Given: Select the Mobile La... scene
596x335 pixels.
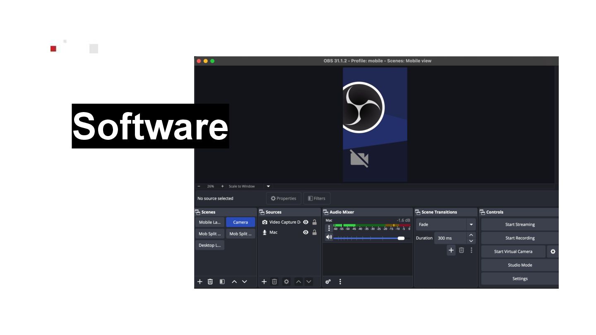Looking at the screenshot, I should pos(210,222).
